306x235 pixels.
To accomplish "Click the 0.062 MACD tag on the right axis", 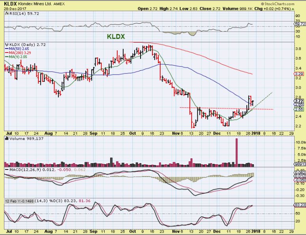I will [x=300, y=173].
